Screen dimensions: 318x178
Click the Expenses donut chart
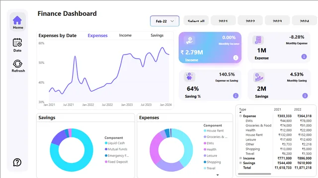click(x=171, y=150)
